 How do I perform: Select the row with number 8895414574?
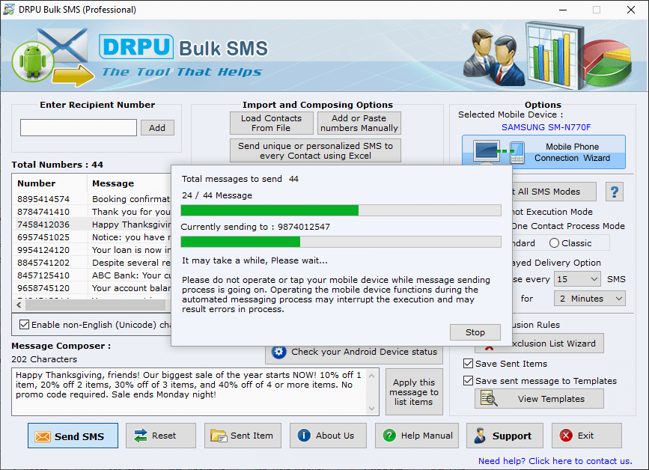tap(92, 199)
